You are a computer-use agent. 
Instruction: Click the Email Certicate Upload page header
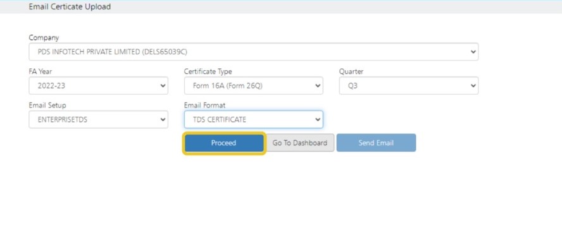coord(70,6)
